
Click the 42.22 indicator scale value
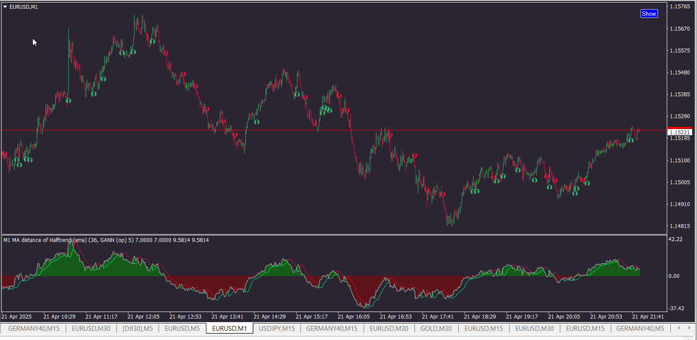pyautogui.click(x=676, y=239)
